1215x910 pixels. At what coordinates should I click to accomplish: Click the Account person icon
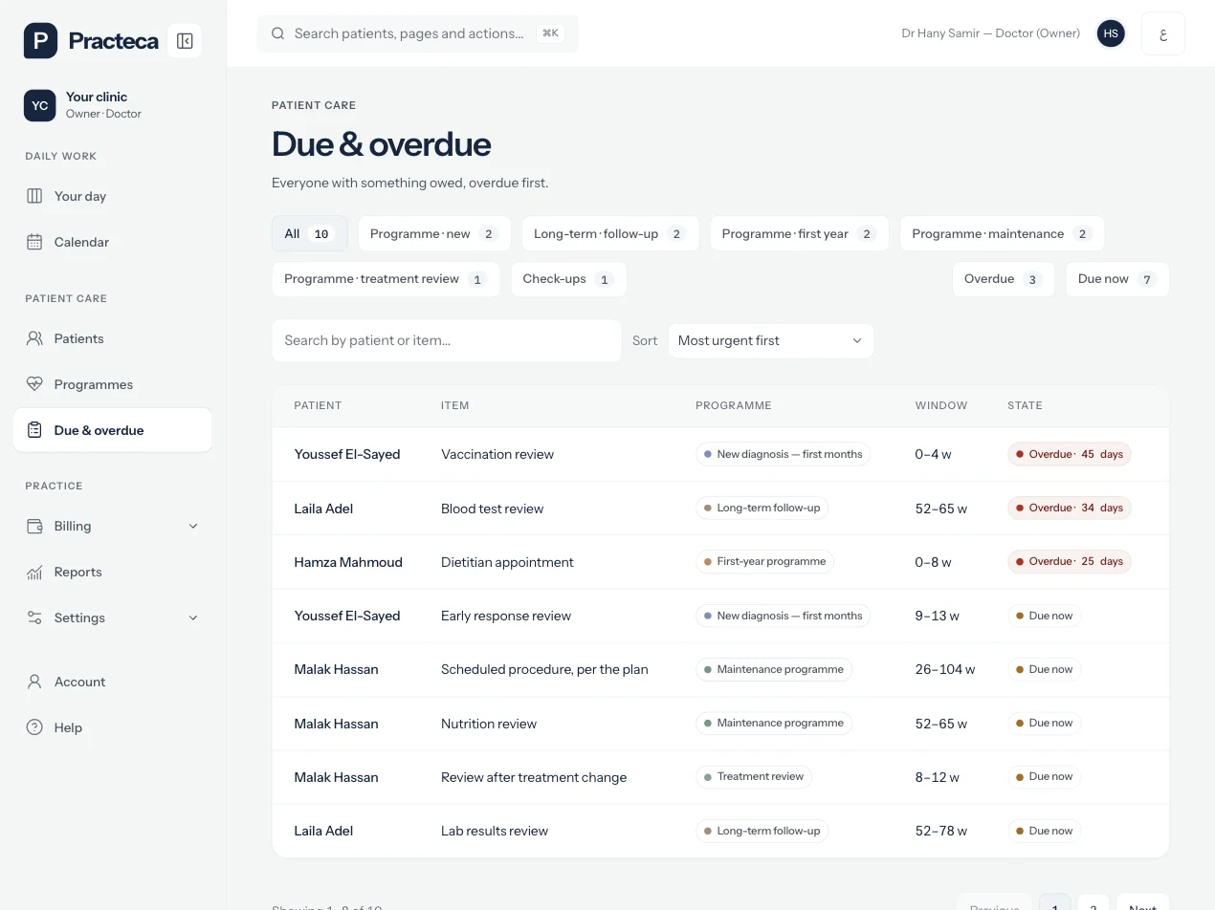(x=34, y=682)
